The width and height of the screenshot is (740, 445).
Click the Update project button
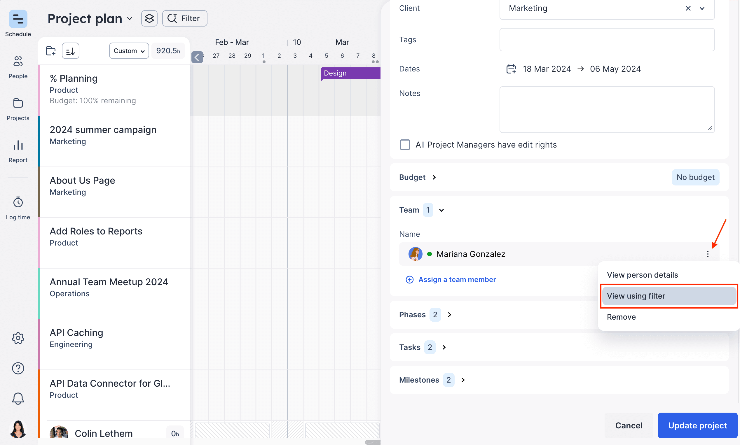(697, 425)
